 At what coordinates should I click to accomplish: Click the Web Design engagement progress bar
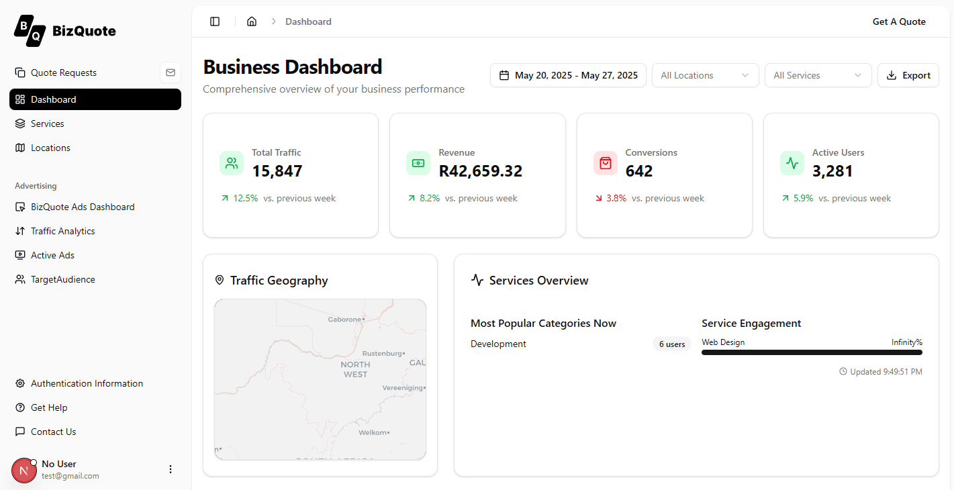coord(811,352)
